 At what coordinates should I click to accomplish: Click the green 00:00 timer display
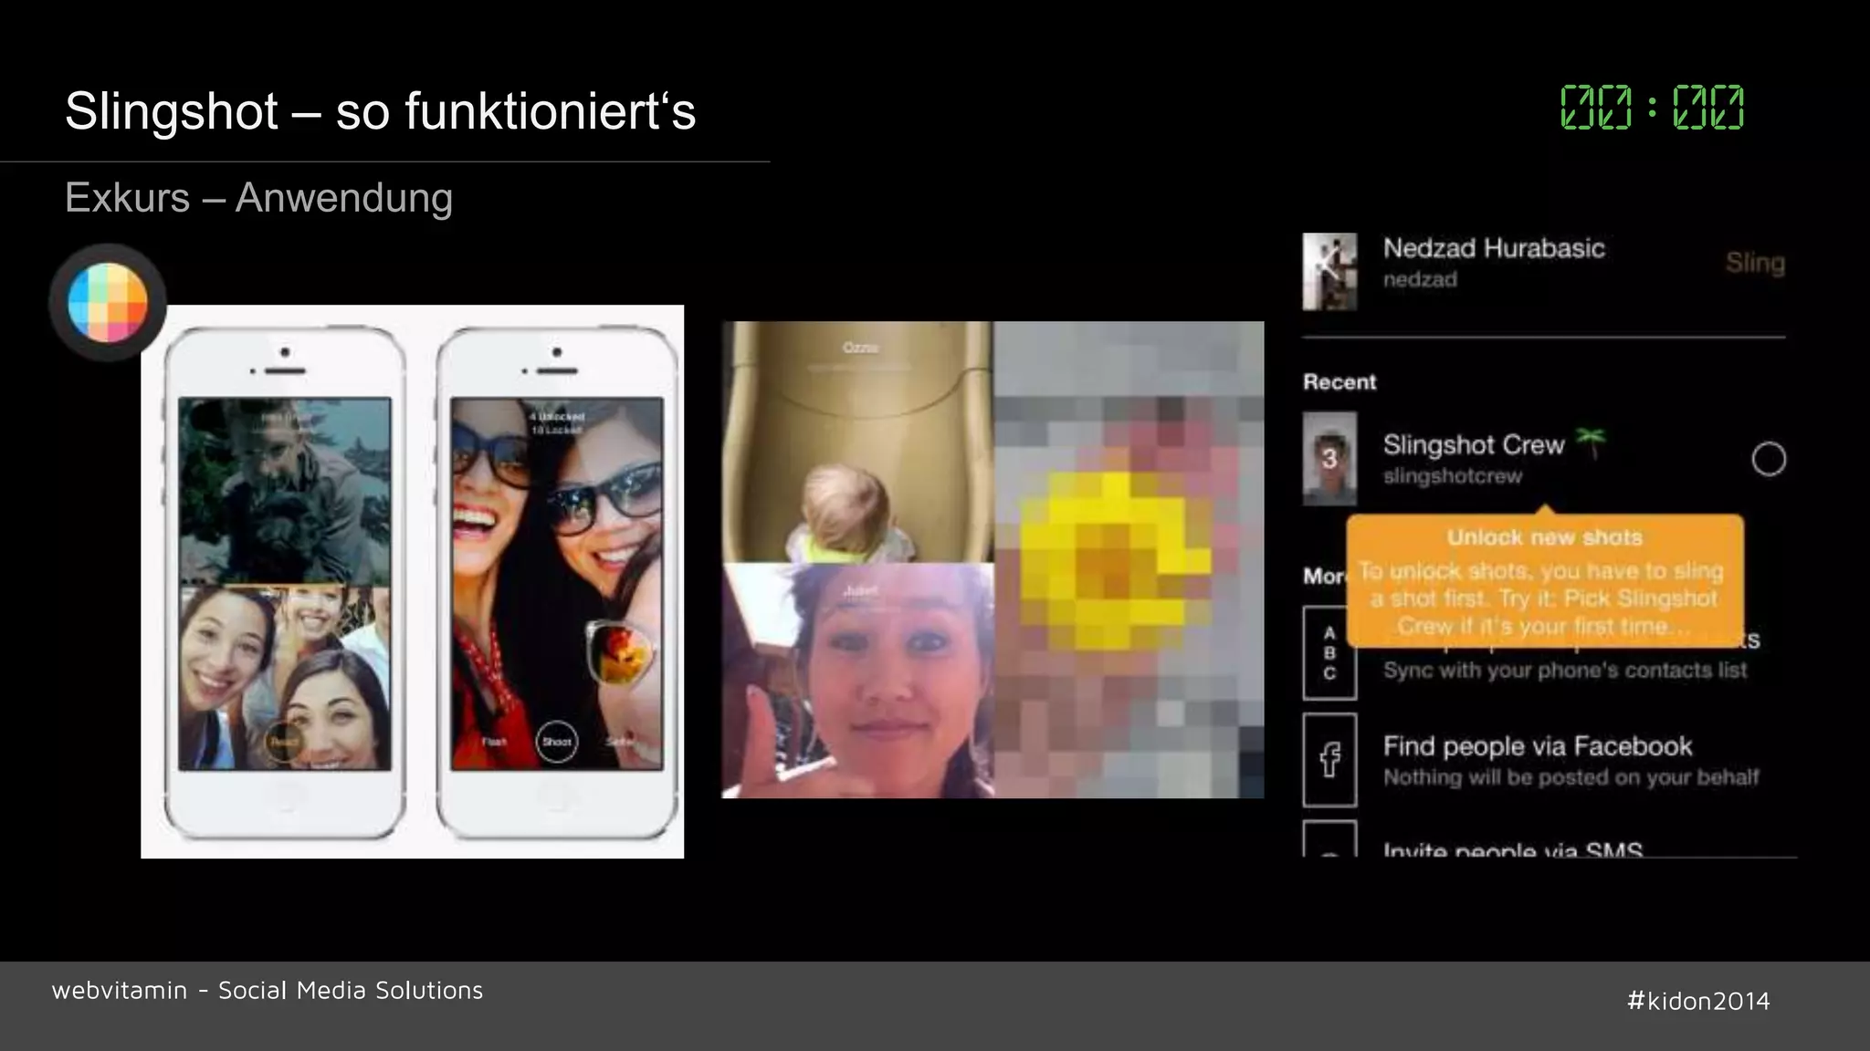pos(1652,108)
